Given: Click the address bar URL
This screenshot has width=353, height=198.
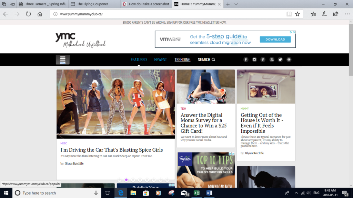Looking at the screenshot, I should click(81, 14).
